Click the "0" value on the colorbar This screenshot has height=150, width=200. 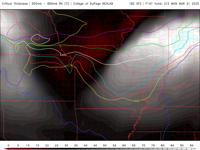coord(8,145)
